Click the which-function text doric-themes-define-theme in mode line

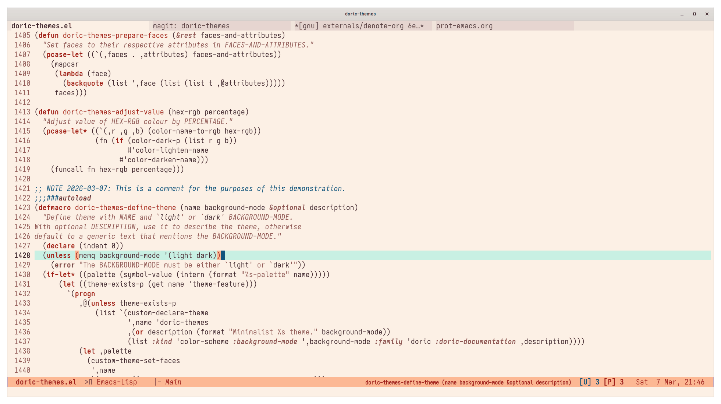402,382
